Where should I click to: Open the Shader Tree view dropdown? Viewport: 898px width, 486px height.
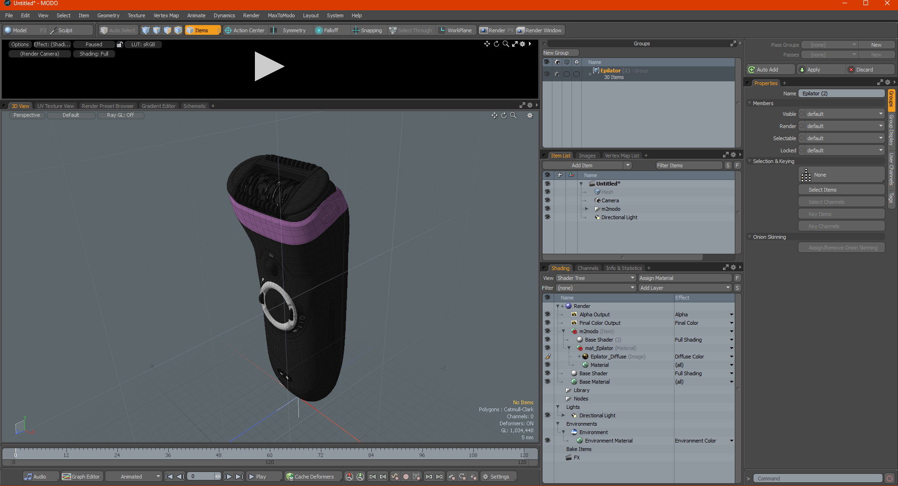point(595,278)
